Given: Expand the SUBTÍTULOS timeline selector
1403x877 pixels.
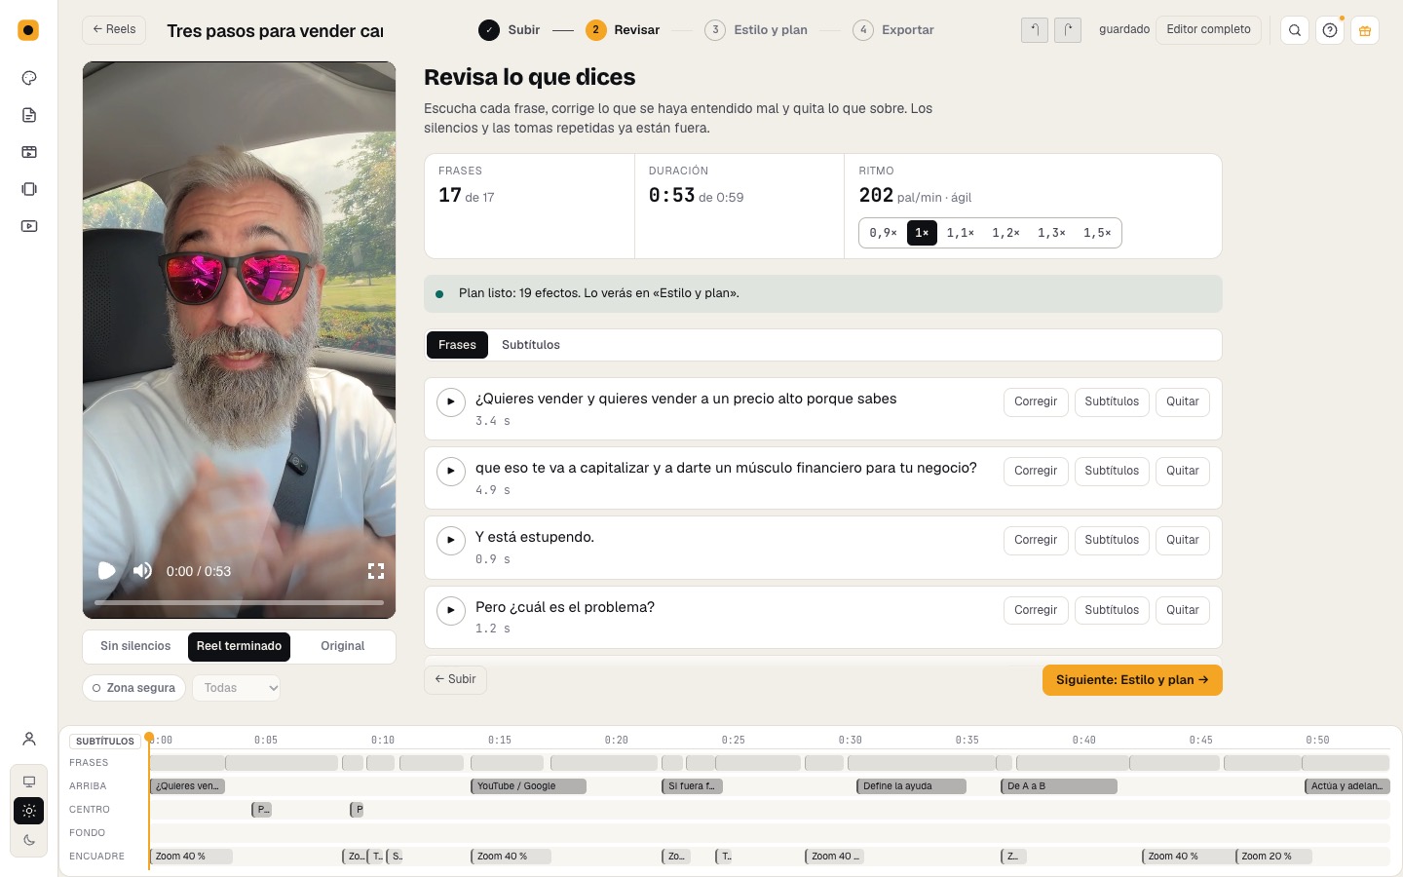Looking at the screenshot, I should coord(105,741).
